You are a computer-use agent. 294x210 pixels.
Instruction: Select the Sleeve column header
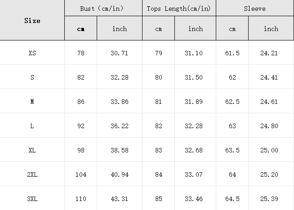click(x=254, y=9)
